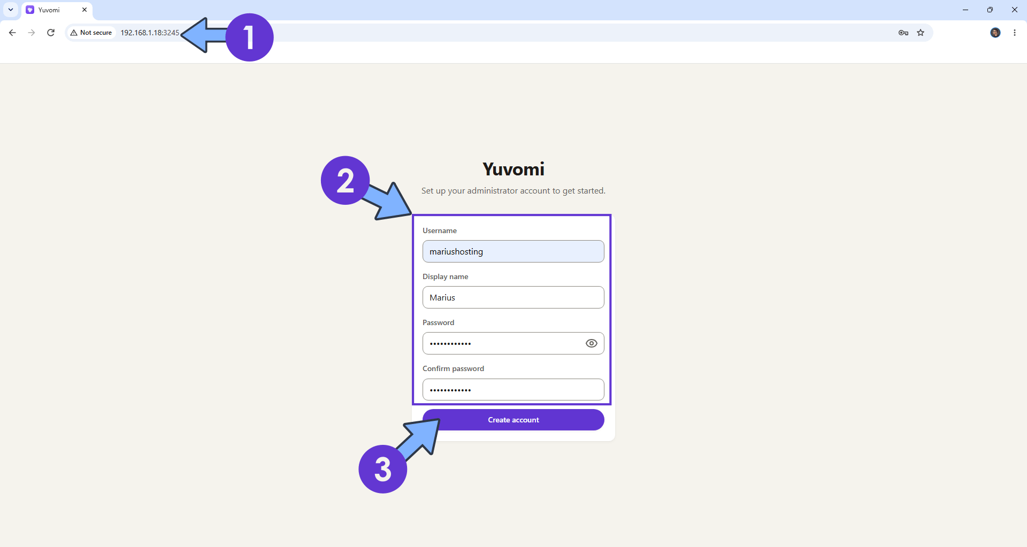Close the Yuvomi tab
This screenshot has width=1027, height=547.
(85, 10)
